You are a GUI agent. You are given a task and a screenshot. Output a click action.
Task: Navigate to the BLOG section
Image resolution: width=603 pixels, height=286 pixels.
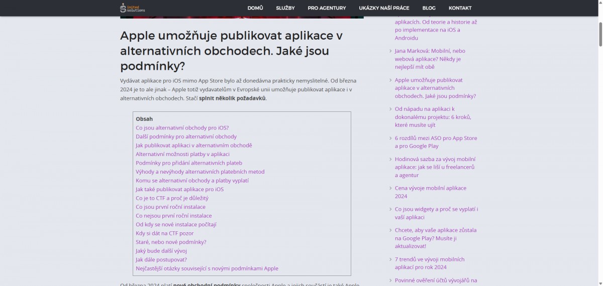(429, 8)
